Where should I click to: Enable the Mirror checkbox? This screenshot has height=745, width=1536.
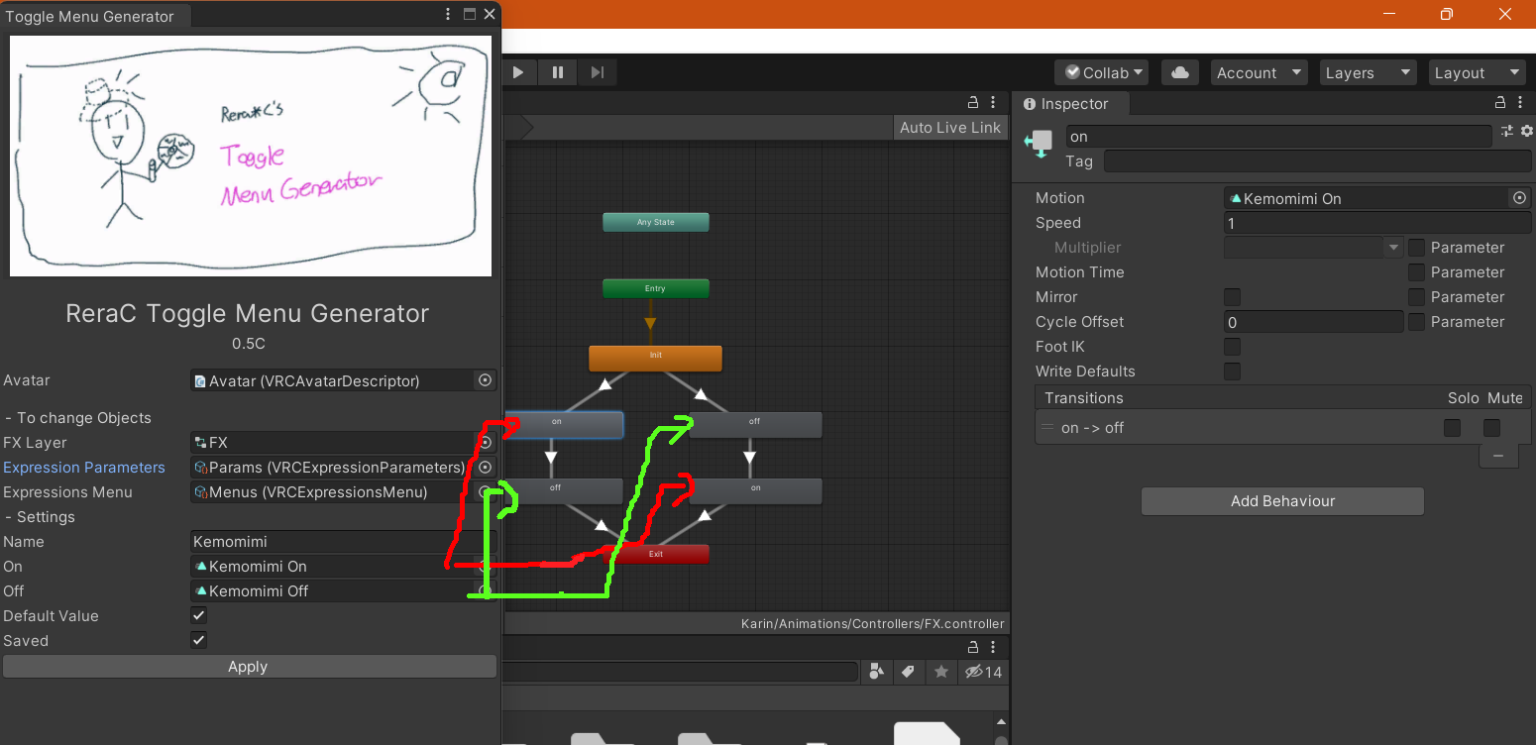[x=1232, y=297]
